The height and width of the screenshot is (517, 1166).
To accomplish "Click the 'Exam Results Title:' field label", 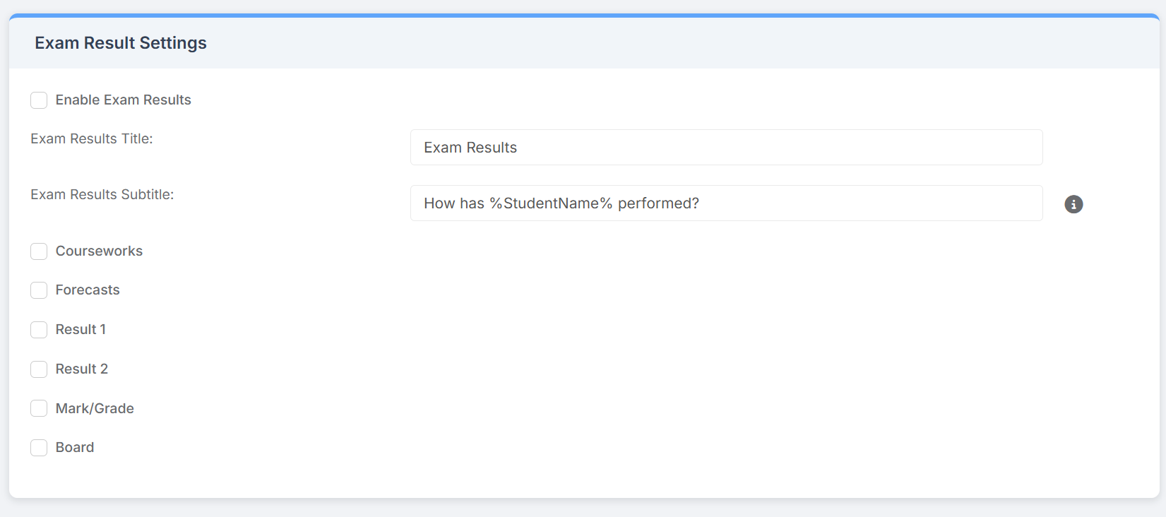I will pyautogui.click(x=92, y=139).
